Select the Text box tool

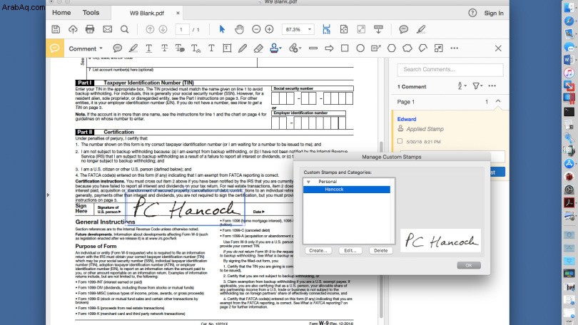pyautogui.click(x=227, y=48)
